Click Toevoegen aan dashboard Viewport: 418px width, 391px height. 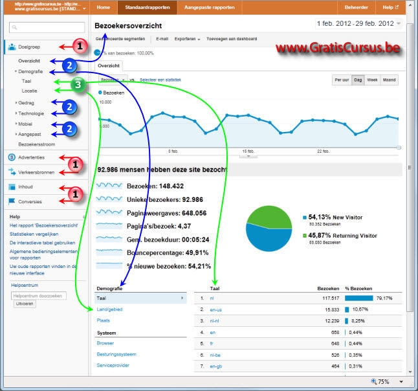(232, 39)
